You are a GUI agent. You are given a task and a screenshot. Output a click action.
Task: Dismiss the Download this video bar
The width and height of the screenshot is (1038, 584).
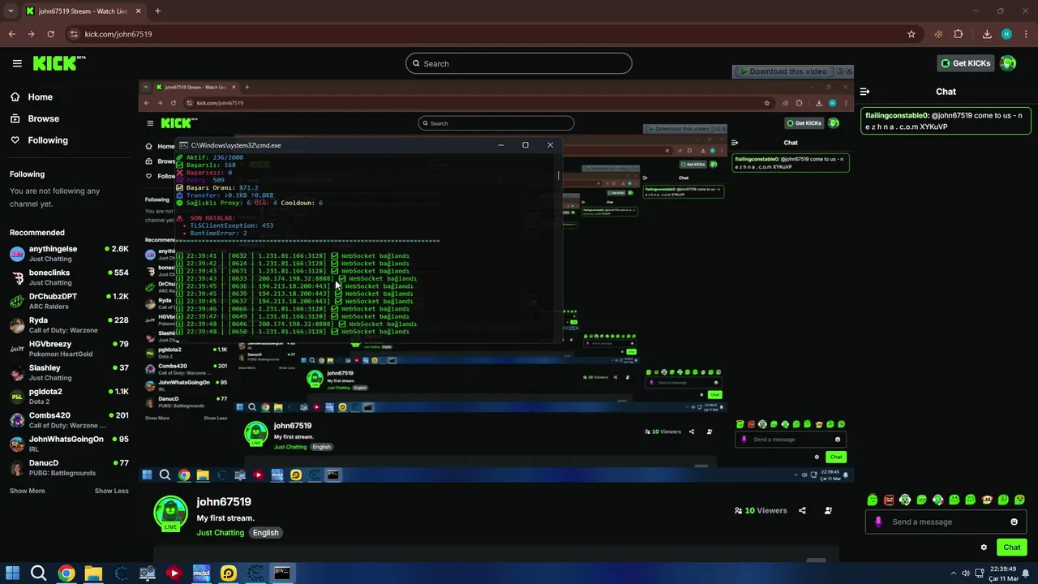coord(849,71)
